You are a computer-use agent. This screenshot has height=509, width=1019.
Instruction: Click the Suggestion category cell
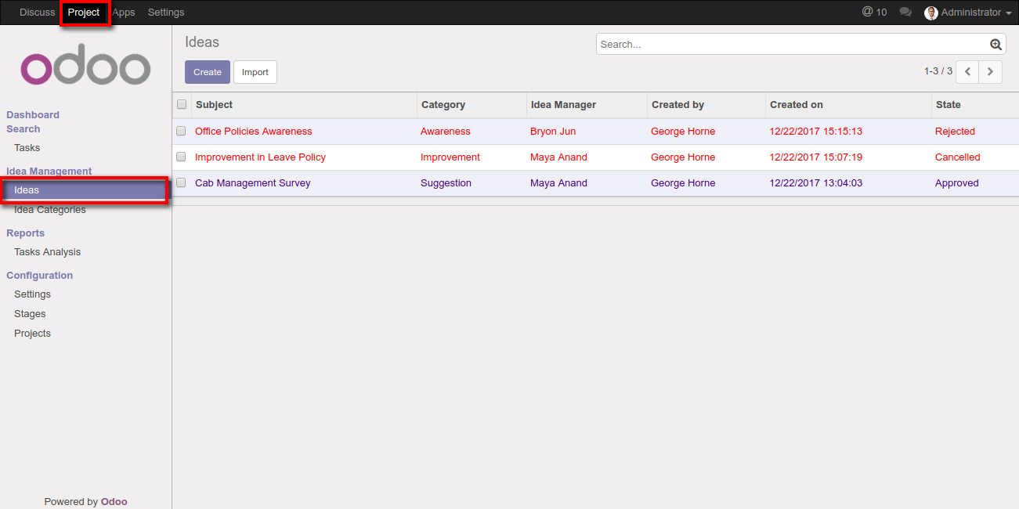pyautogui.click(x=446, y=183)
